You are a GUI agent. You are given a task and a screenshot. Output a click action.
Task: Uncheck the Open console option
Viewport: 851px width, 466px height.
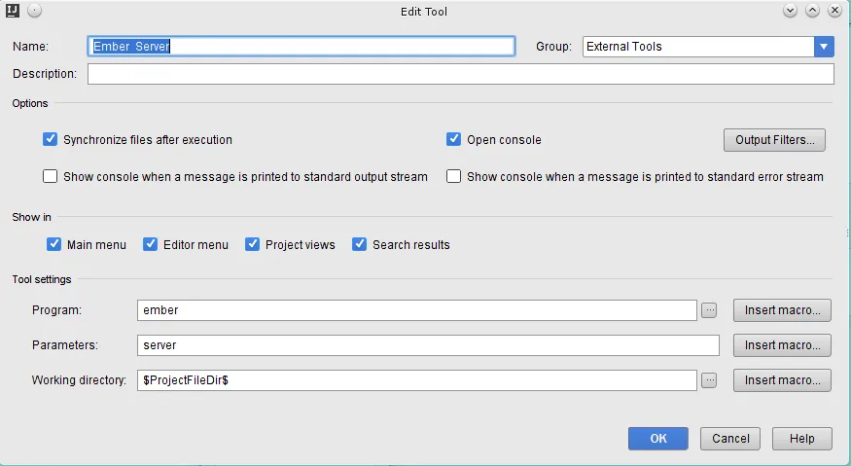pyautogui.click(x=454, y=139)
